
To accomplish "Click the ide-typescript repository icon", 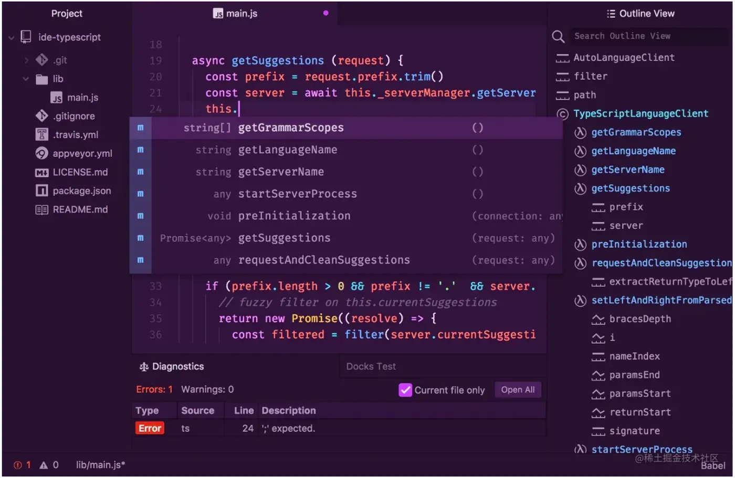I will pos(26,37).
